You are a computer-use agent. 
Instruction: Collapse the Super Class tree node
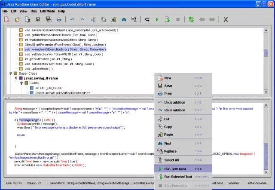[11, 74]
